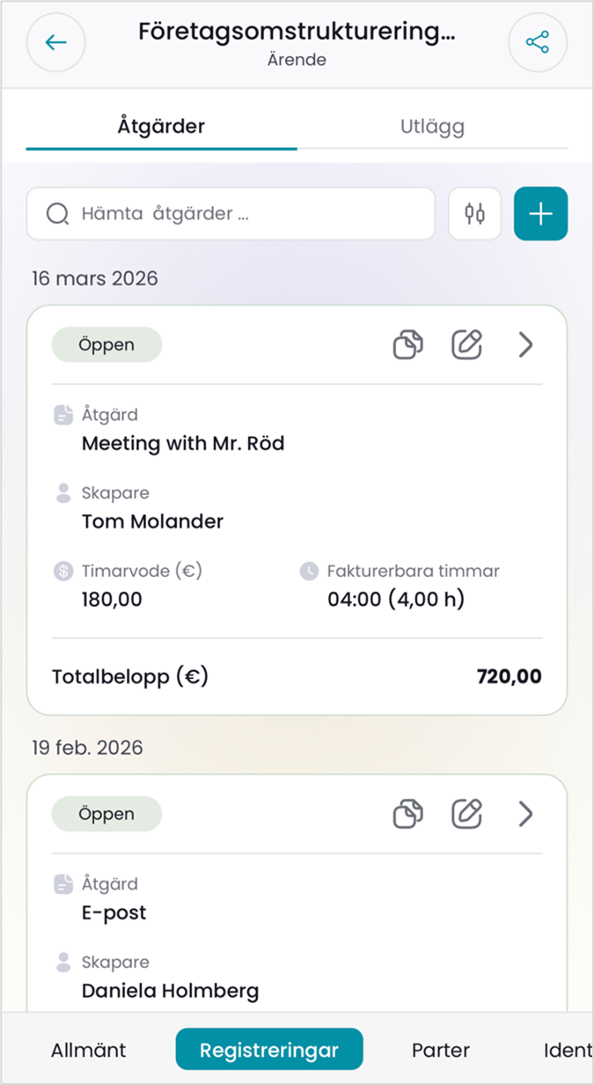Select the Registreringar section
594x1085 pixels.
(269, 1050)
